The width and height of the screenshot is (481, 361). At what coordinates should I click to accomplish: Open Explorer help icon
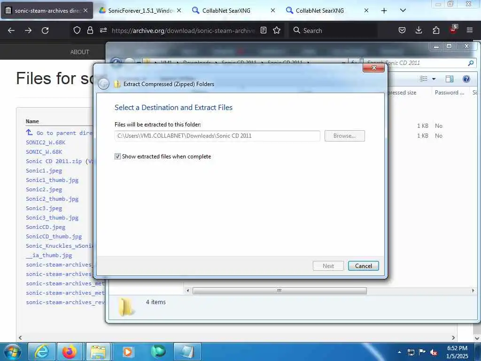pos(466,79)
